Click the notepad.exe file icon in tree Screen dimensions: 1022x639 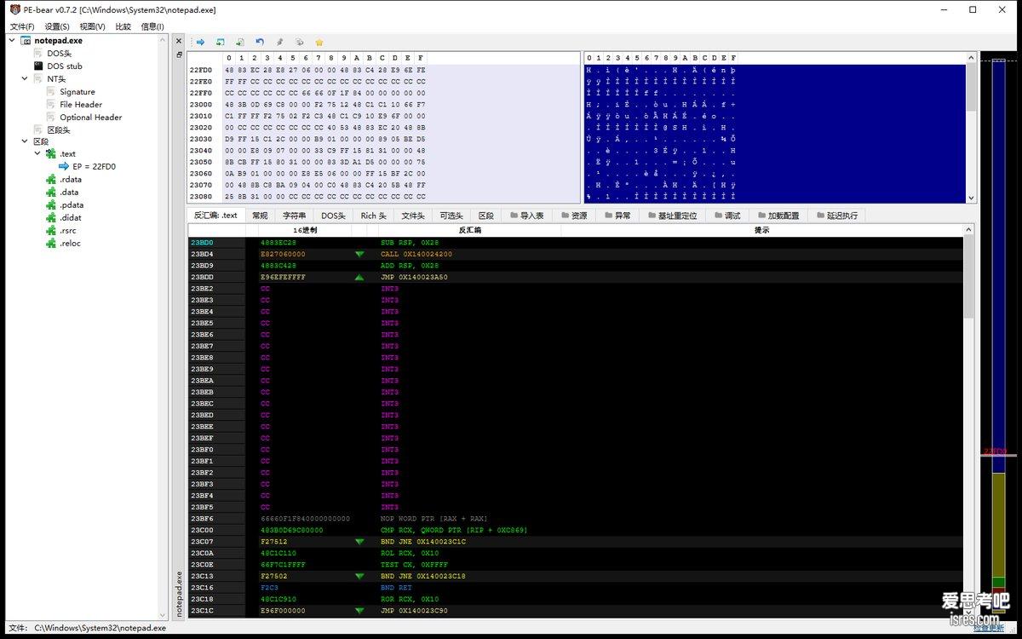pyautogui.click(x=26, y=40)
